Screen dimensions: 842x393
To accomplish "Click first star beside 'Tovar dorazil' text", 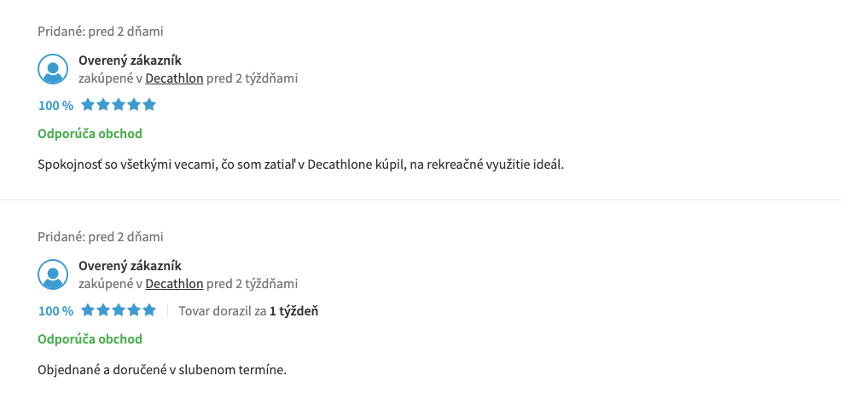I will (88, 310).
